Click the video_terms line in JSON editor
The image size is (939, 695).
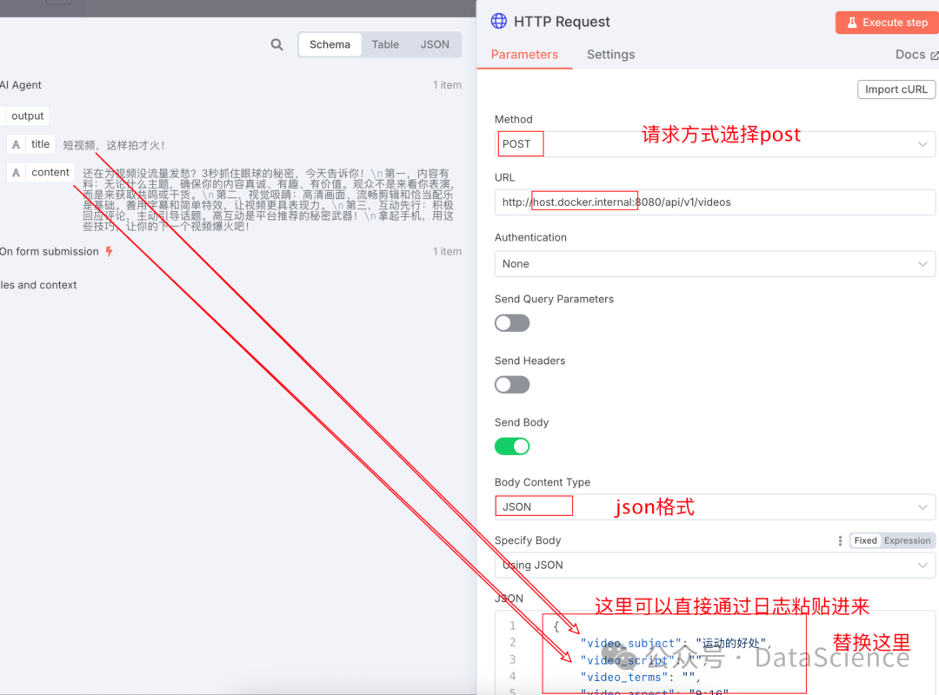point(640,677)
